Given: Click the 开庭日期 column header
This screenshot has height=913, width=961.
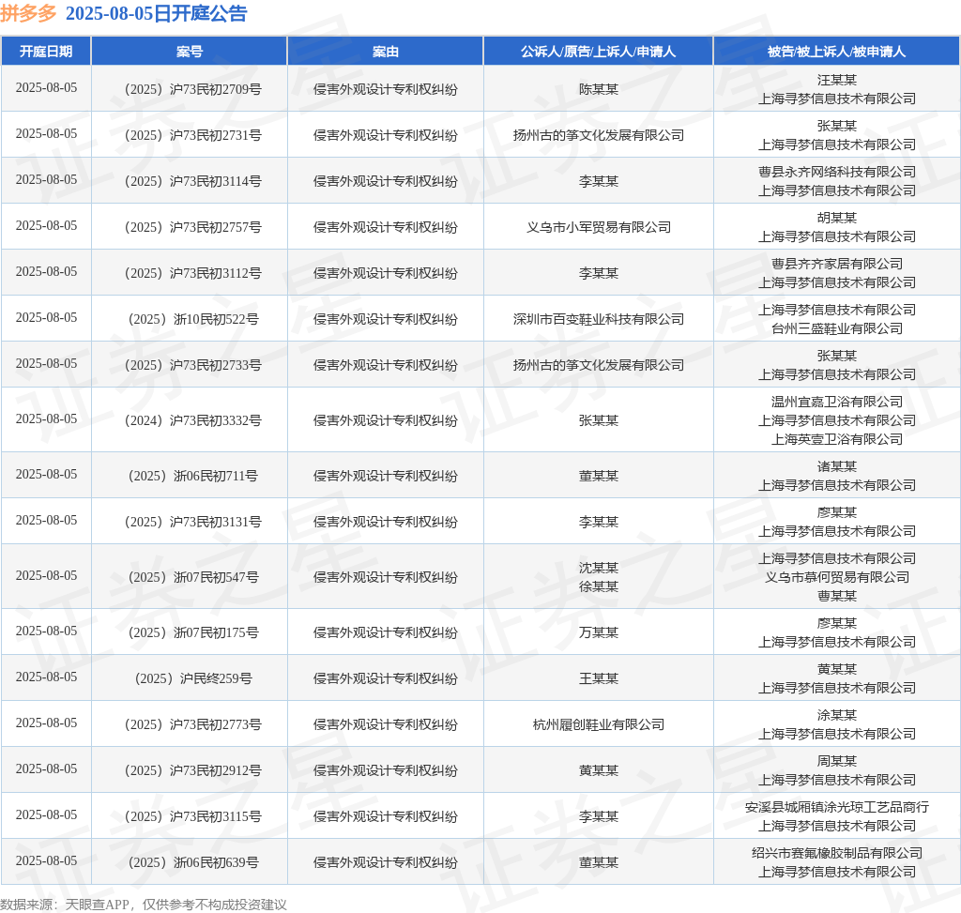Looking at the screenshot, I should click(46, 52).
